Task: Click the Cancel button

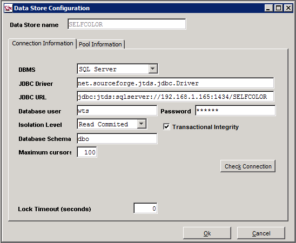Action: (261, 233)
